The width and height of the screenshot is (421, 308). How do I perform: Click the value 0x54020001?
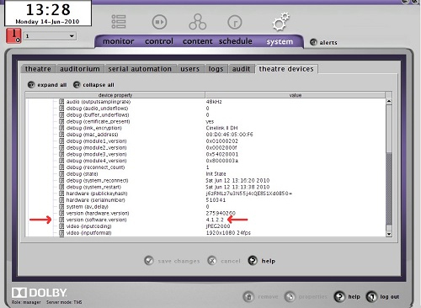[222, 154]
